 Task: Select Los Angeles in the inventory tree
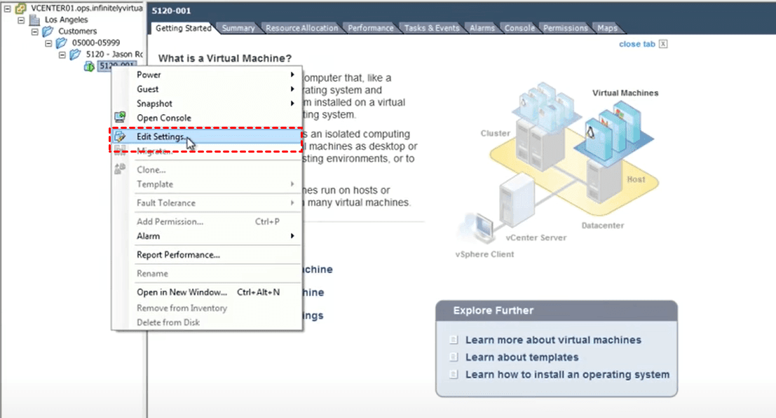pos(67,20)
